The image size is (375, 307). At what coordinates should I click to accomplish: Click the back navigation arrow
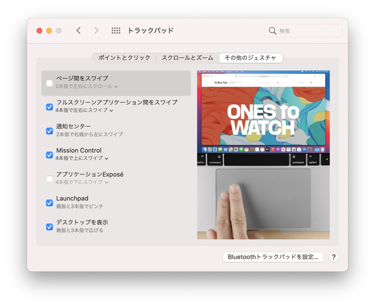pyautogui.click(x=78, y=31)
